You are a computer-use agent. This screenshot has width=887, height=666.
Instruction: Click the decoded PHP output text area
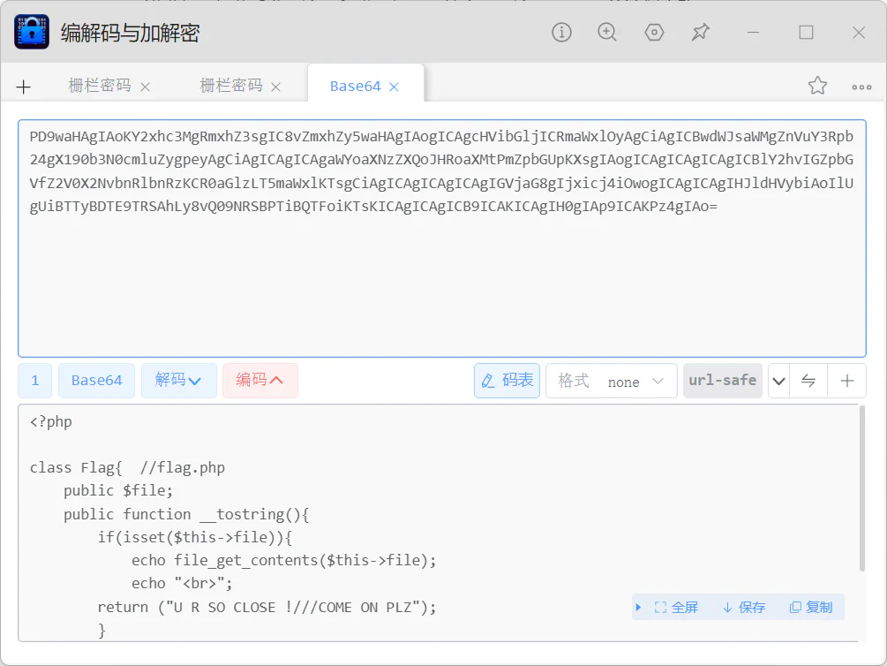click(439, 523)
